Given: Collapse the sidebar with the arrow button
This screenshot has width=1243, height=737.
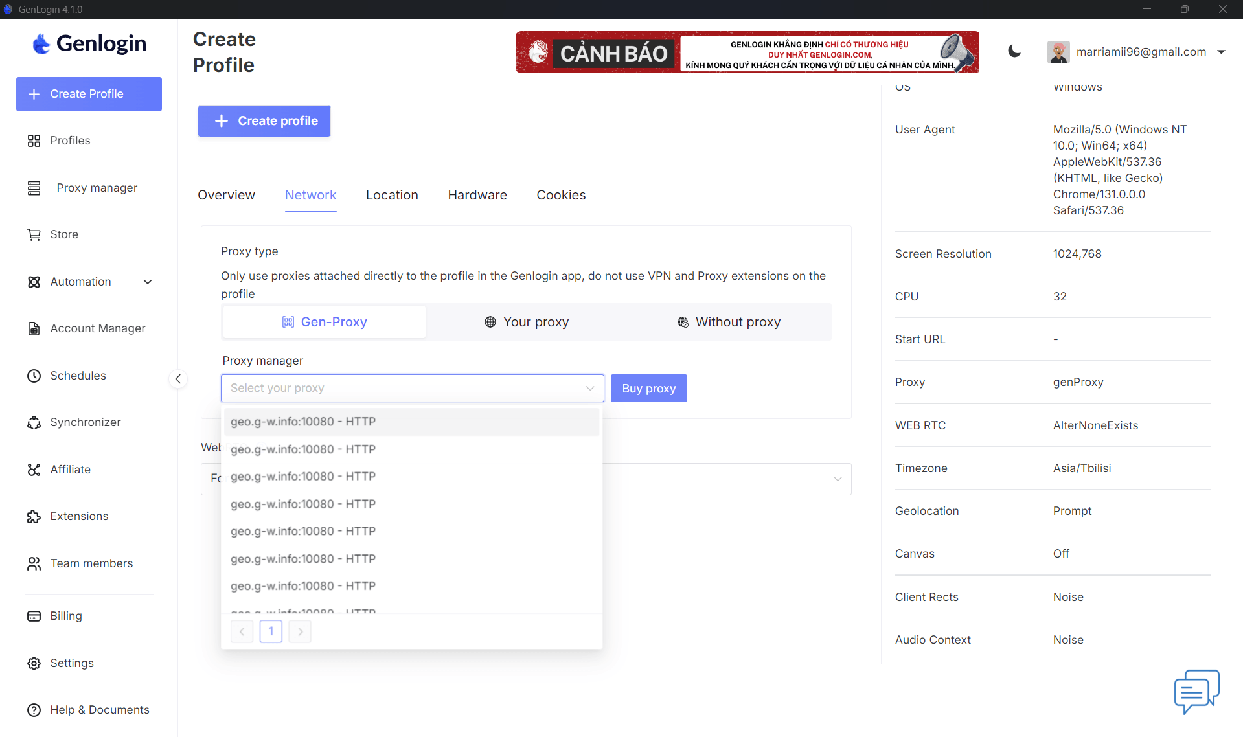Looking at the screenshot, I should point(178,379).
